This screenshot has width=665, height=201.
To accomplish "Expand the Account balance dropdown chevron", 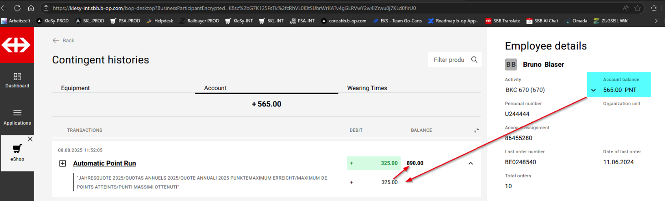I will click(x=593, y=90).
